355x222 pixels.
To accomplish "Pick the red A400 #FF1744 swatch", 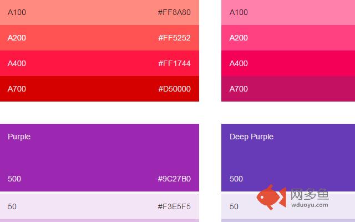I will pyautogui.click(x=99, y=63).
